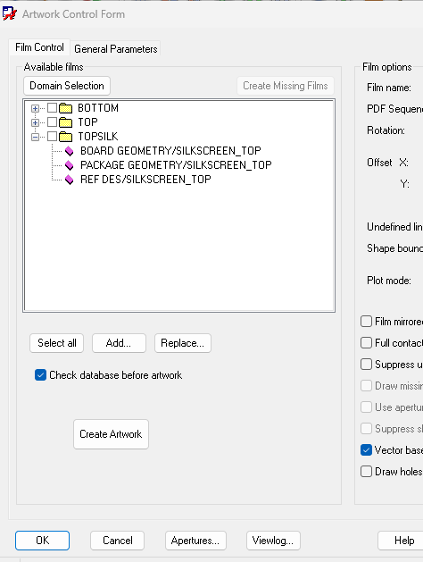Select the TOPSILK film label

click(x=98, y=137)
